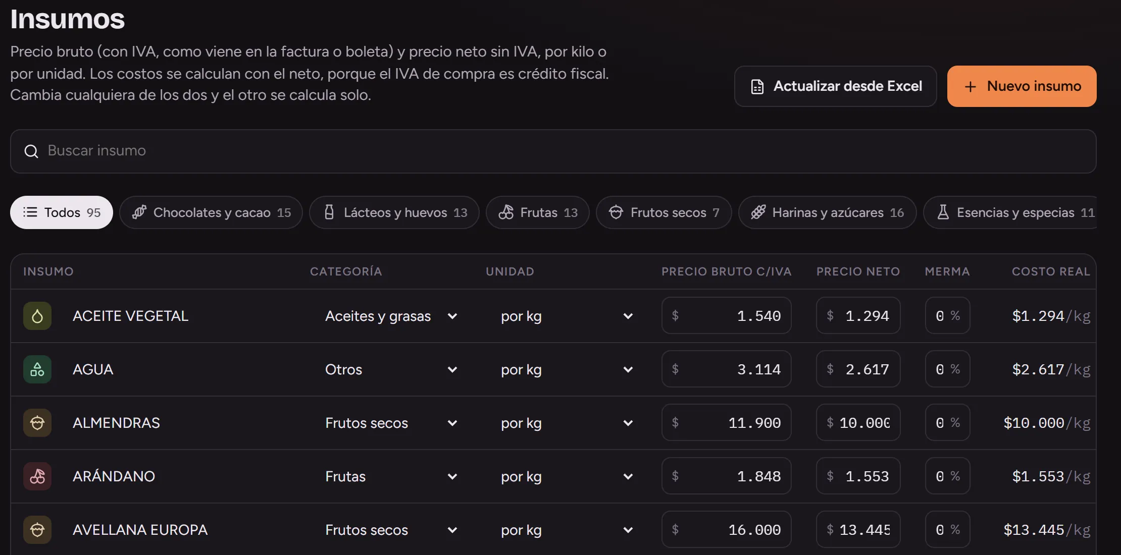Show all 95 supplies with Todos filter
Image resolution: width=1121 pixels, height=555 pixels.
coord(62,212)
